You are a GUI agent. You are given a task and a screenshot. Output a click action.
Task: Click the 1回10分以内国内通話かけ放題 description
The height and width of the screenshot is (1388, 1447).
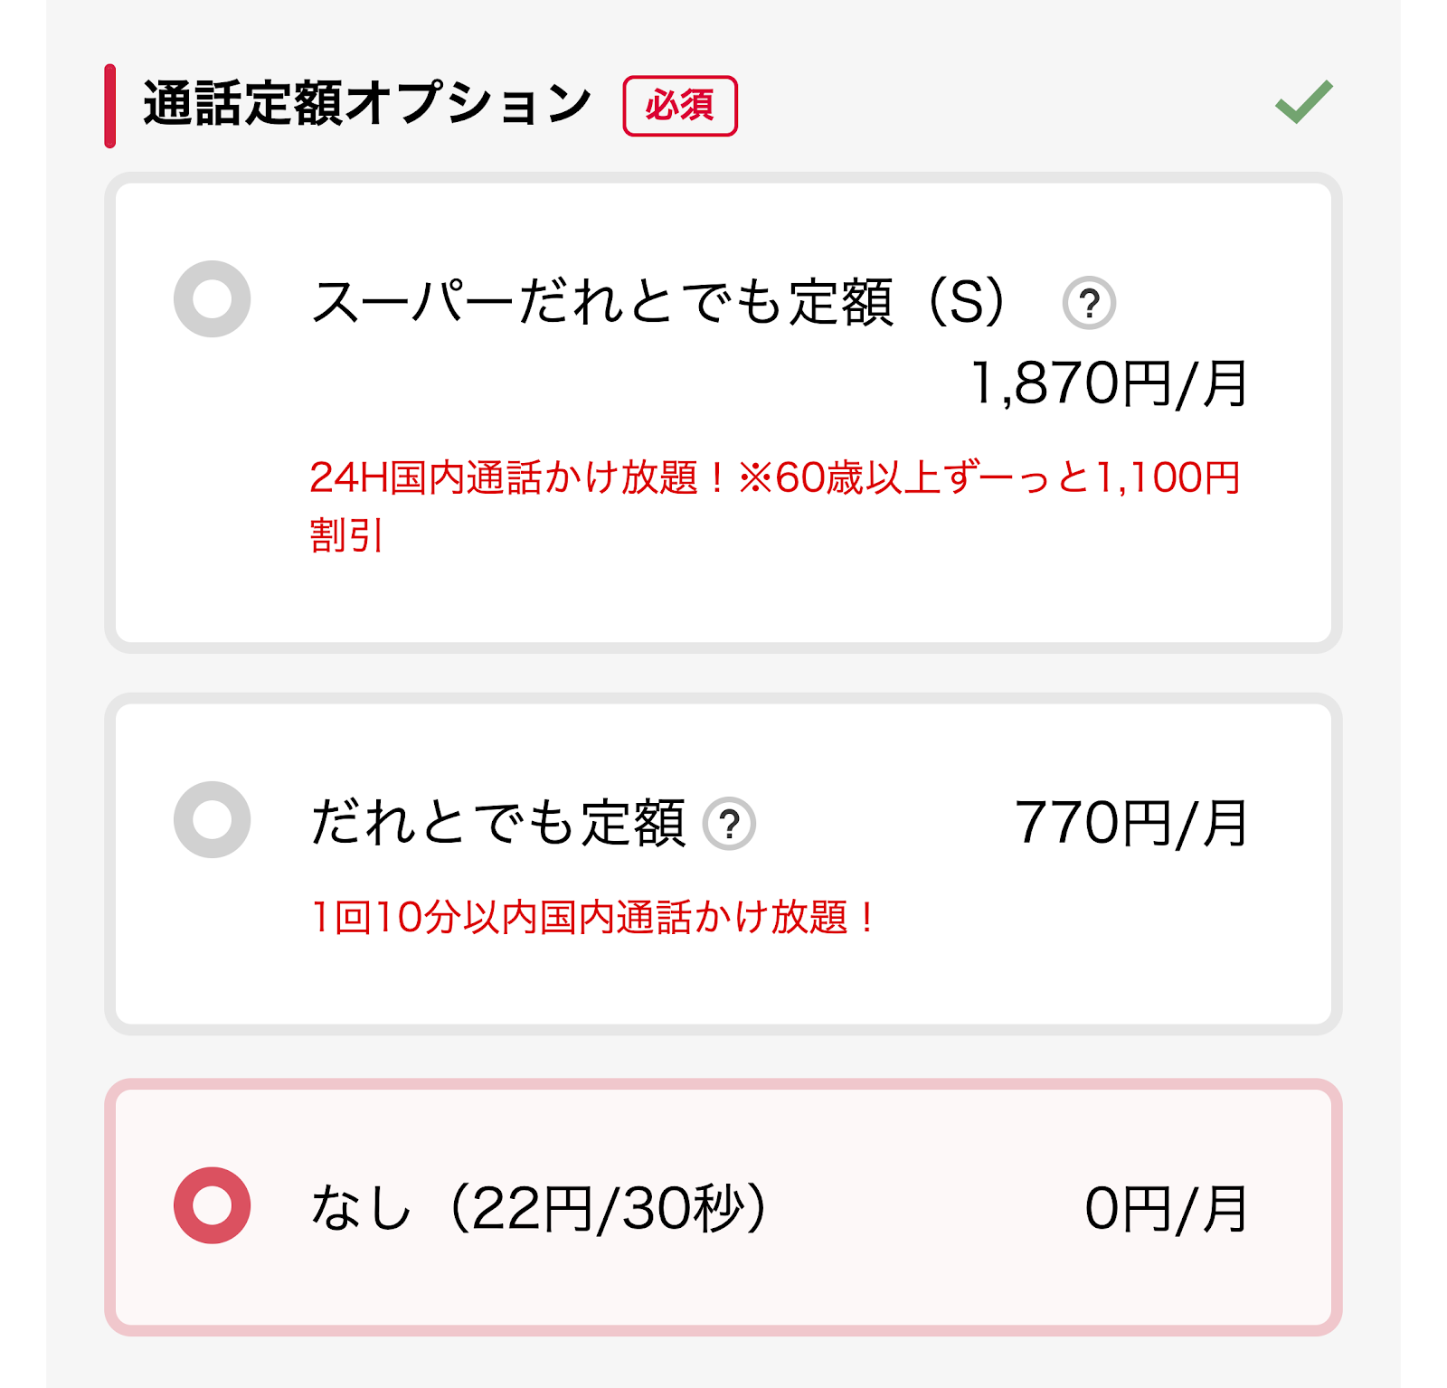[593, 917]
